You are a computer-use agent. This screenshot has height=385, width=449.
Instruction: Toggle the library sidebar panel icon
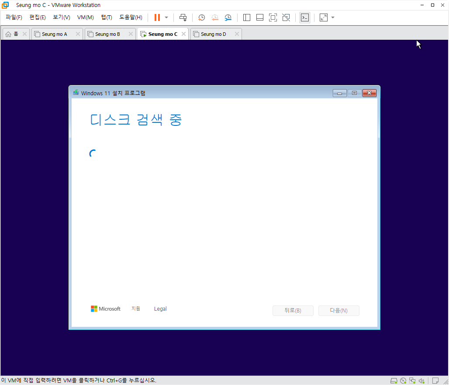point(246,17)
